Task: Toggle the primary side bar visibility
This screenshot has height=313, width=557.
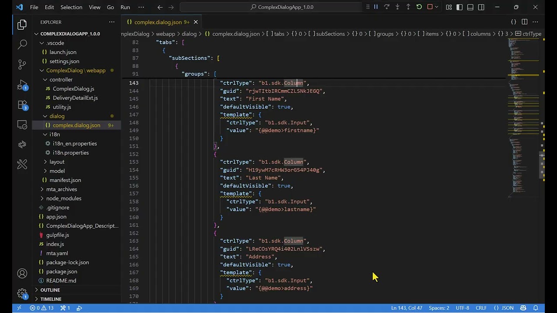Action: click(x=460, y=7)
